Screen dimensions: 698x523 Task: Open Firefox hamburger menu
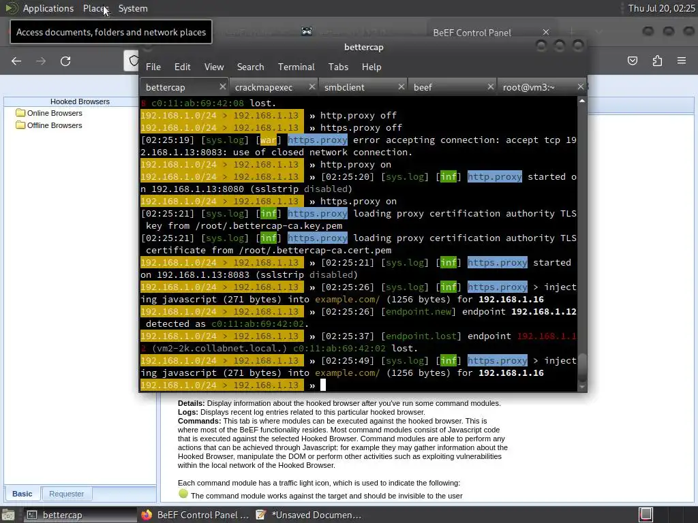tap(682, 61)
